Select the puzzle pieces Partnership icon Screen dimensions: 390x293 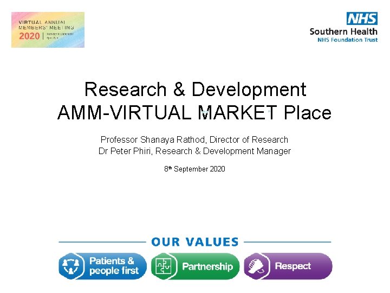point(163,266)
